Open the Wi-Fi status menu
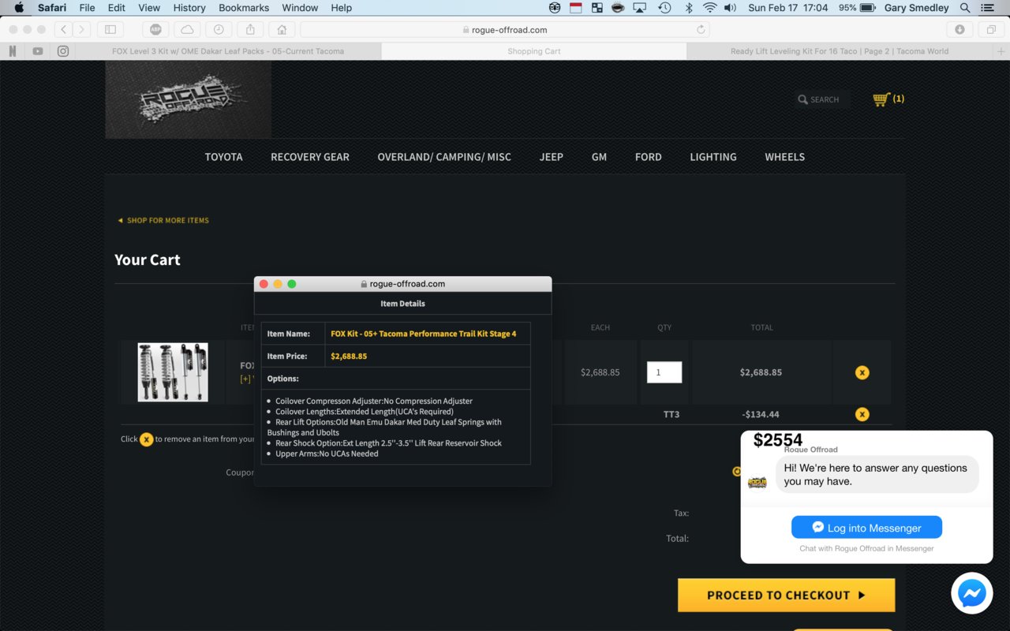Screen dimensions: 1010x631 point(709,8)
